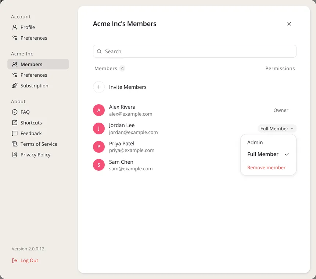Viewport: 316px width, 279px height.
Task: Click the Acme Inc's Members title
Action: pos(125,24)
